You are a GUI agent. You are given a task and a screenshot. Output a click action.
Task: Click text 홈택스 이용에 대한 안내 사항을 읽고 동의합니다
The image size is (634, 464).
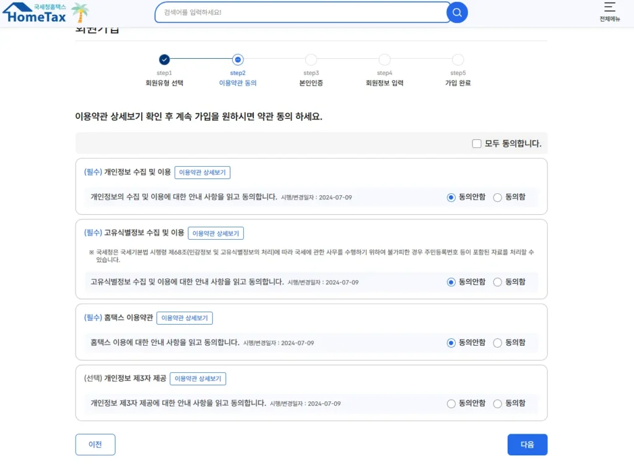click(x=165, y=343)
